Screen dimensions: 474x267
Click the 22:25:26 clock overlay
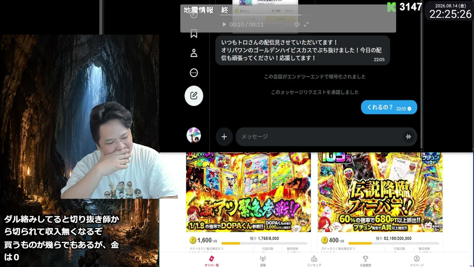(450, 14)
